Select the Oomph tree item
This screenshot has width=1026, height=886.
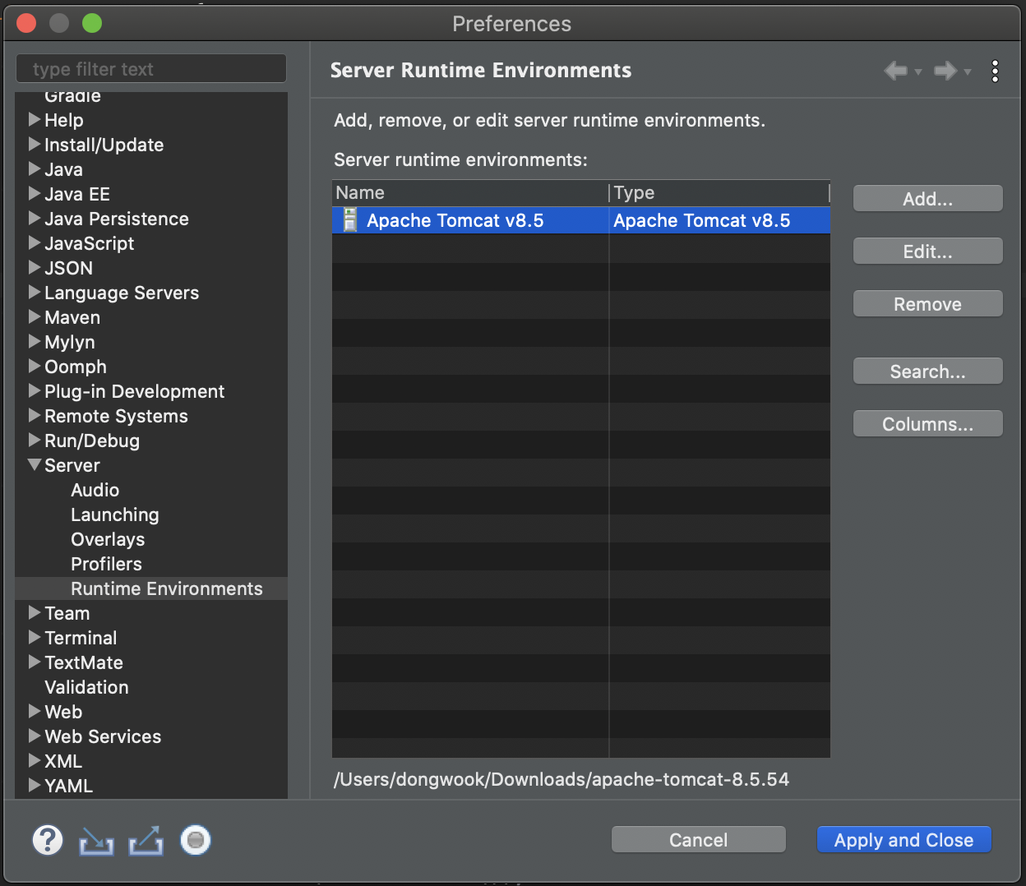76,367
